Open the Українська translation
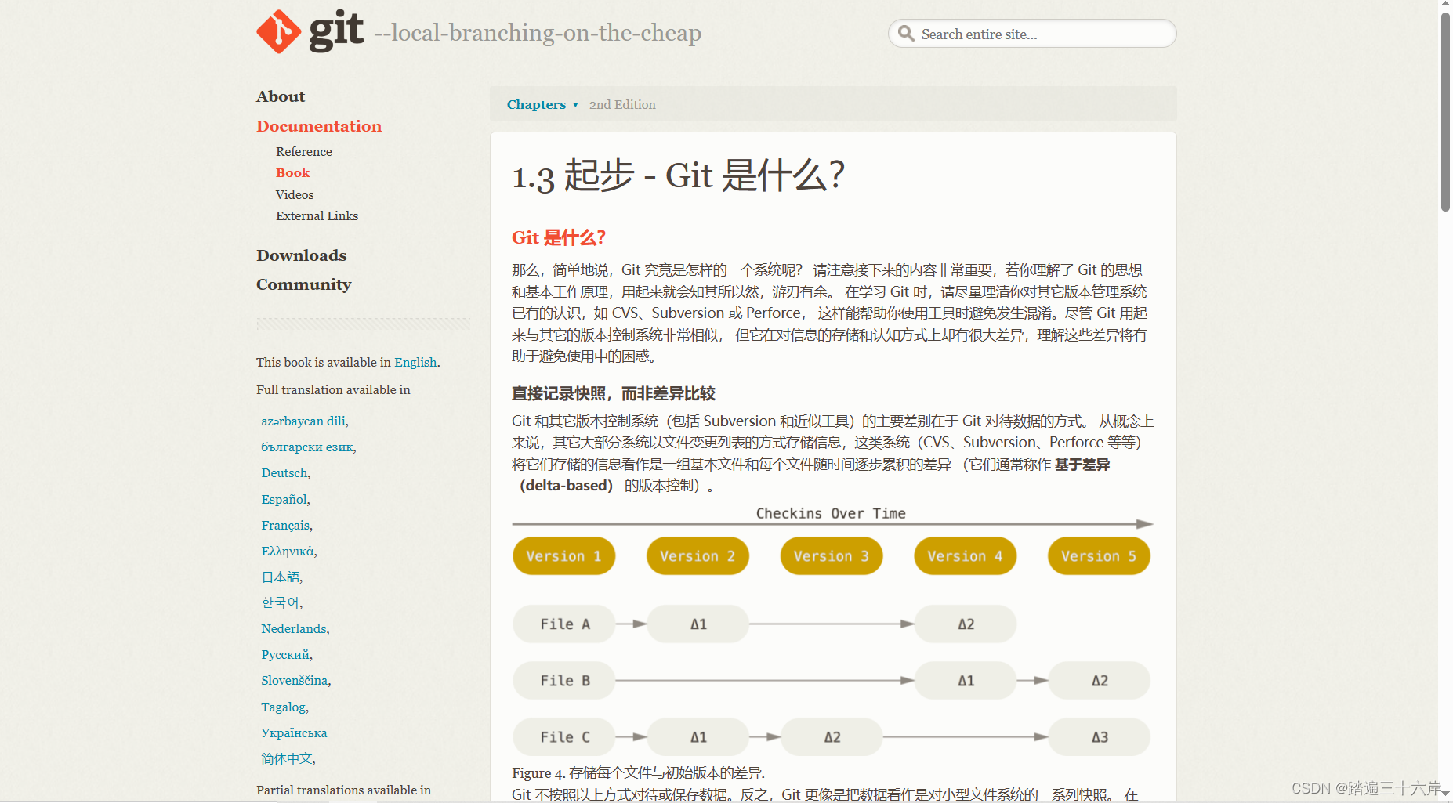The height and width of the screenshot is (803, 1453). (294, 732)
